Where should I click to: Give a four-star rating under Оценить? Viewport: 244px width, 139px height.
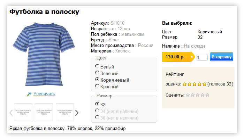[203, 95]
